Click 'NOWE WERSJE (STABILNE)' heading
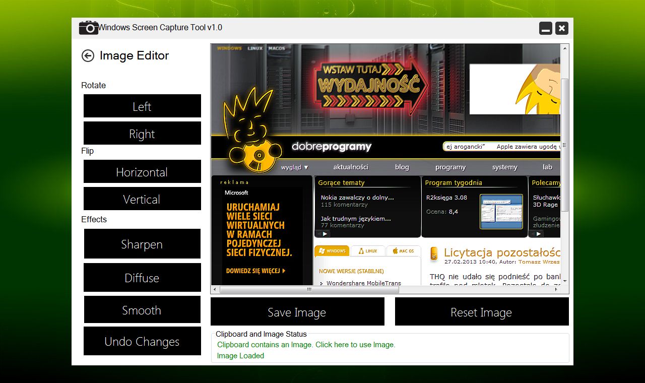 point(351,271)
